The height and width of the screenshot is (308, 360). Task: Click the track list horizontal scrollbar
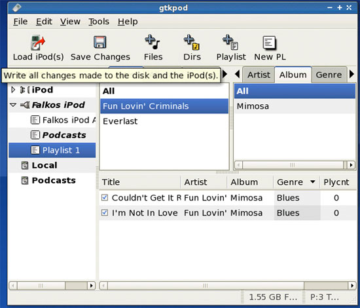pos(206,286)
